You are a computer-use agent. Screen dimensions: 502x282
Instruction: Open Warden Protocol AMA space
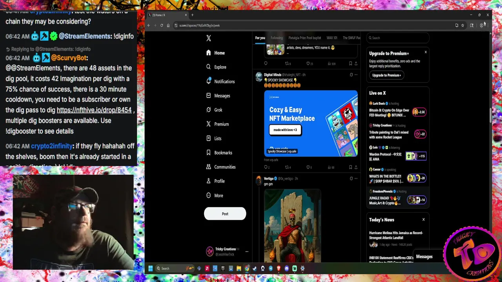click(397, 154)
